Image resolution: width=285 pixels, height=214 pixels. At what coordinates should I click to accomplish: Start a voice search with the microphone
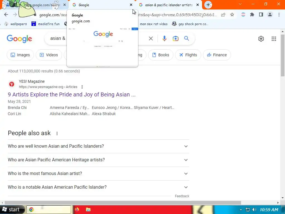[164, 38]
